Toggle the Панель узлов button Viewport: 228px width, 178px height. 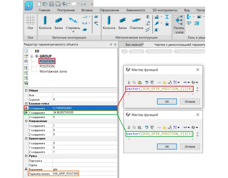179,24
